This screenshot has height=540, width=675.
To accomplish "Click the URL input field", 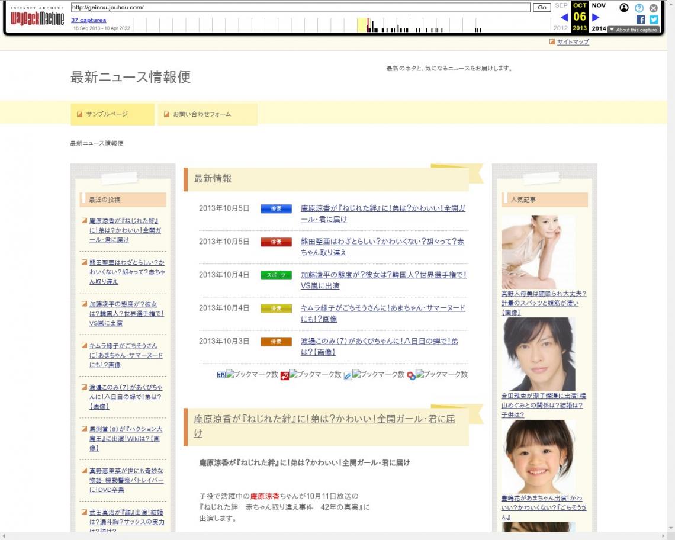I will [300, 8].
